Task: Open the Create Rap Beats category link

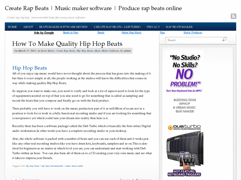Action: click(x=66, y=51)
